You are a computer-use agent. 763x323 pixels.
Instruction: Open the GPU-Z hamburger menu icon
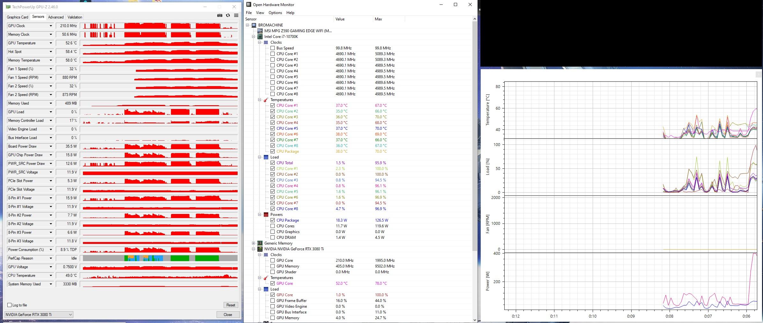point(236,15)
